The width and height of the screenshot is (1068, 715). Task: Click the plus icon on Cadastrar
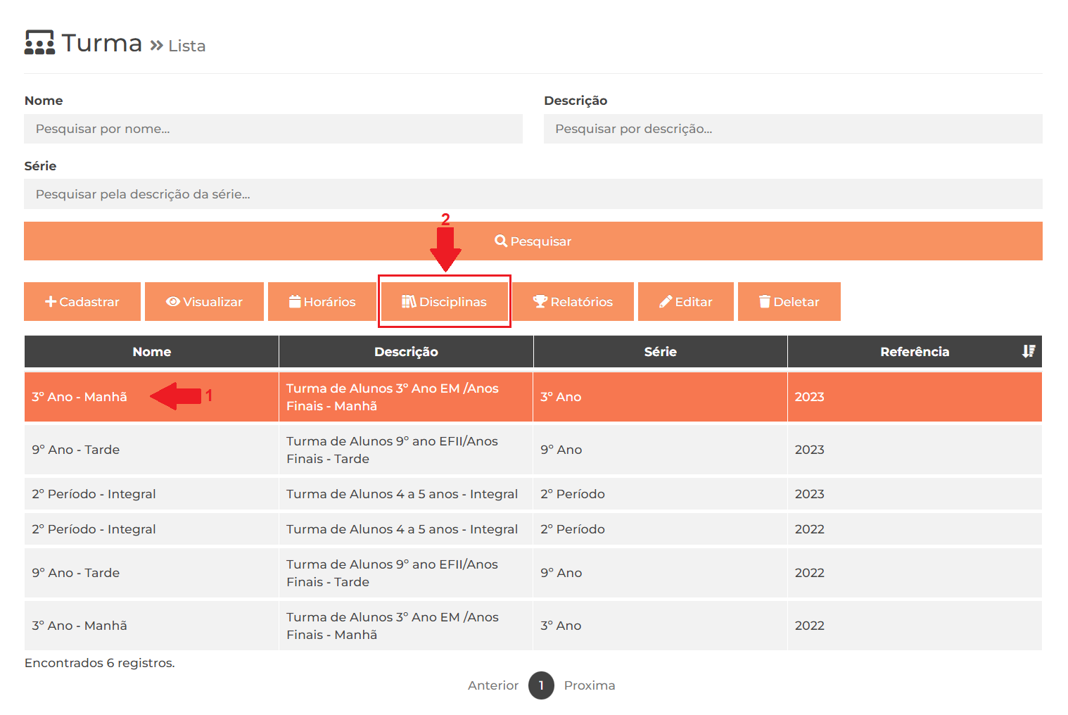51,301
